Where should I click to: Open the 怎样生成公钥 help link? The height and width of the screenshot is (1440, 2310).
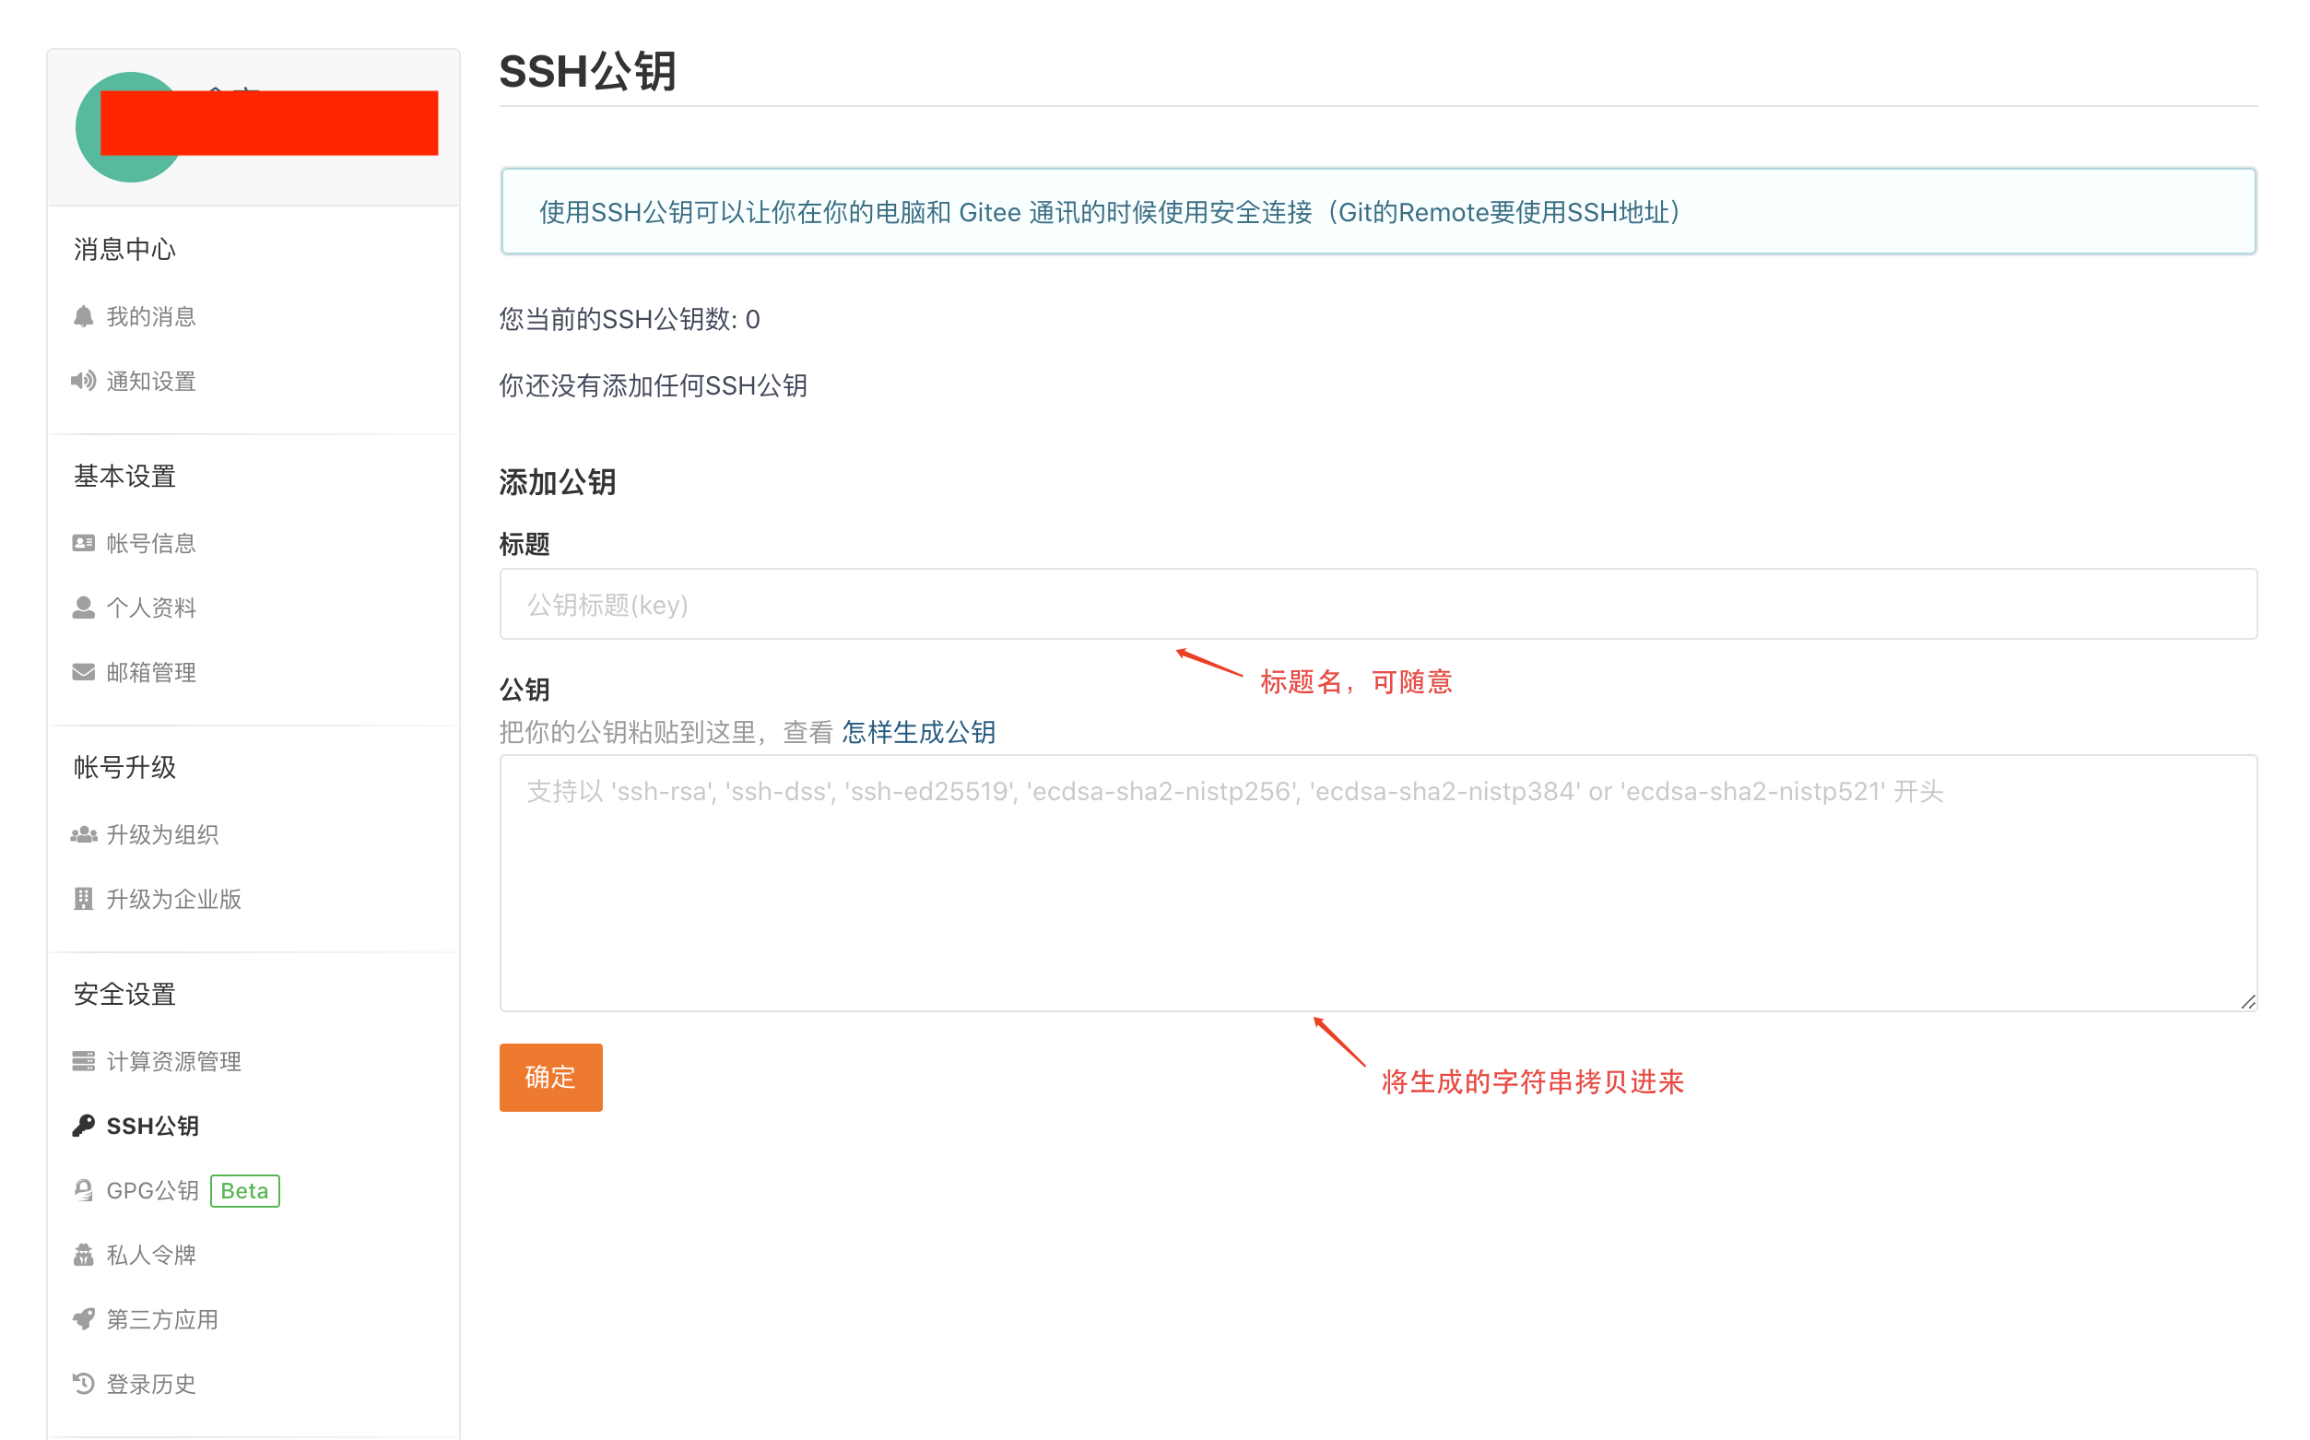coord(918,732)
